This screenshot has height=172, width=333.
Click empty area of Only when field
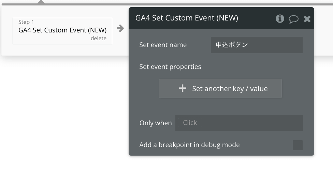click(x=252, y=123)
